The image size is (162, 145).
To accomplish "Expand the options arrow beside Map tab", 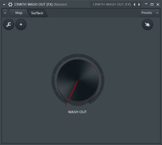I will [x=5, y=13].
